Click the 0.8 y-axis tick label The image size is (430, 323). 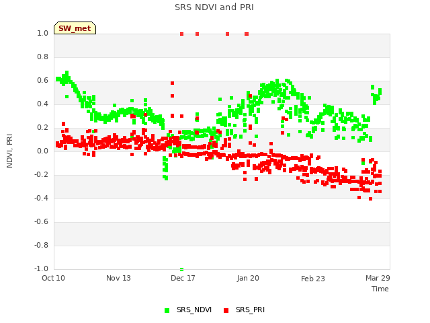42,57
